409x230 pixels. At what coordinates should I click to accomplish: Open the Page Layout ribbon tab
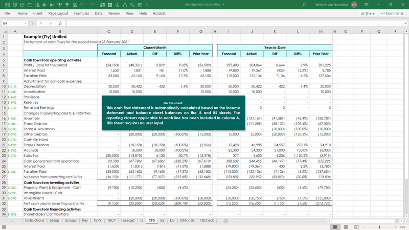tap(58, 13)
